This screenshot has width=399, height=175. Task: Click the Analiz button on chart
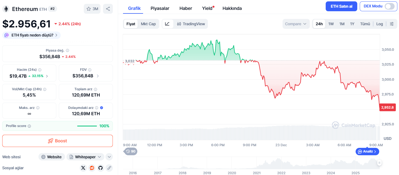(x=367, y=151)
